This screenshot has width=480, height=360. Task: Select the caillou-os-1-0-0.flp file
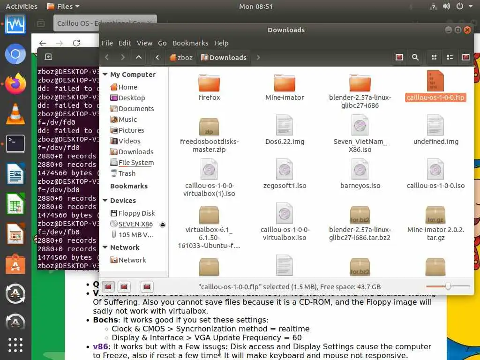point(435,86)
